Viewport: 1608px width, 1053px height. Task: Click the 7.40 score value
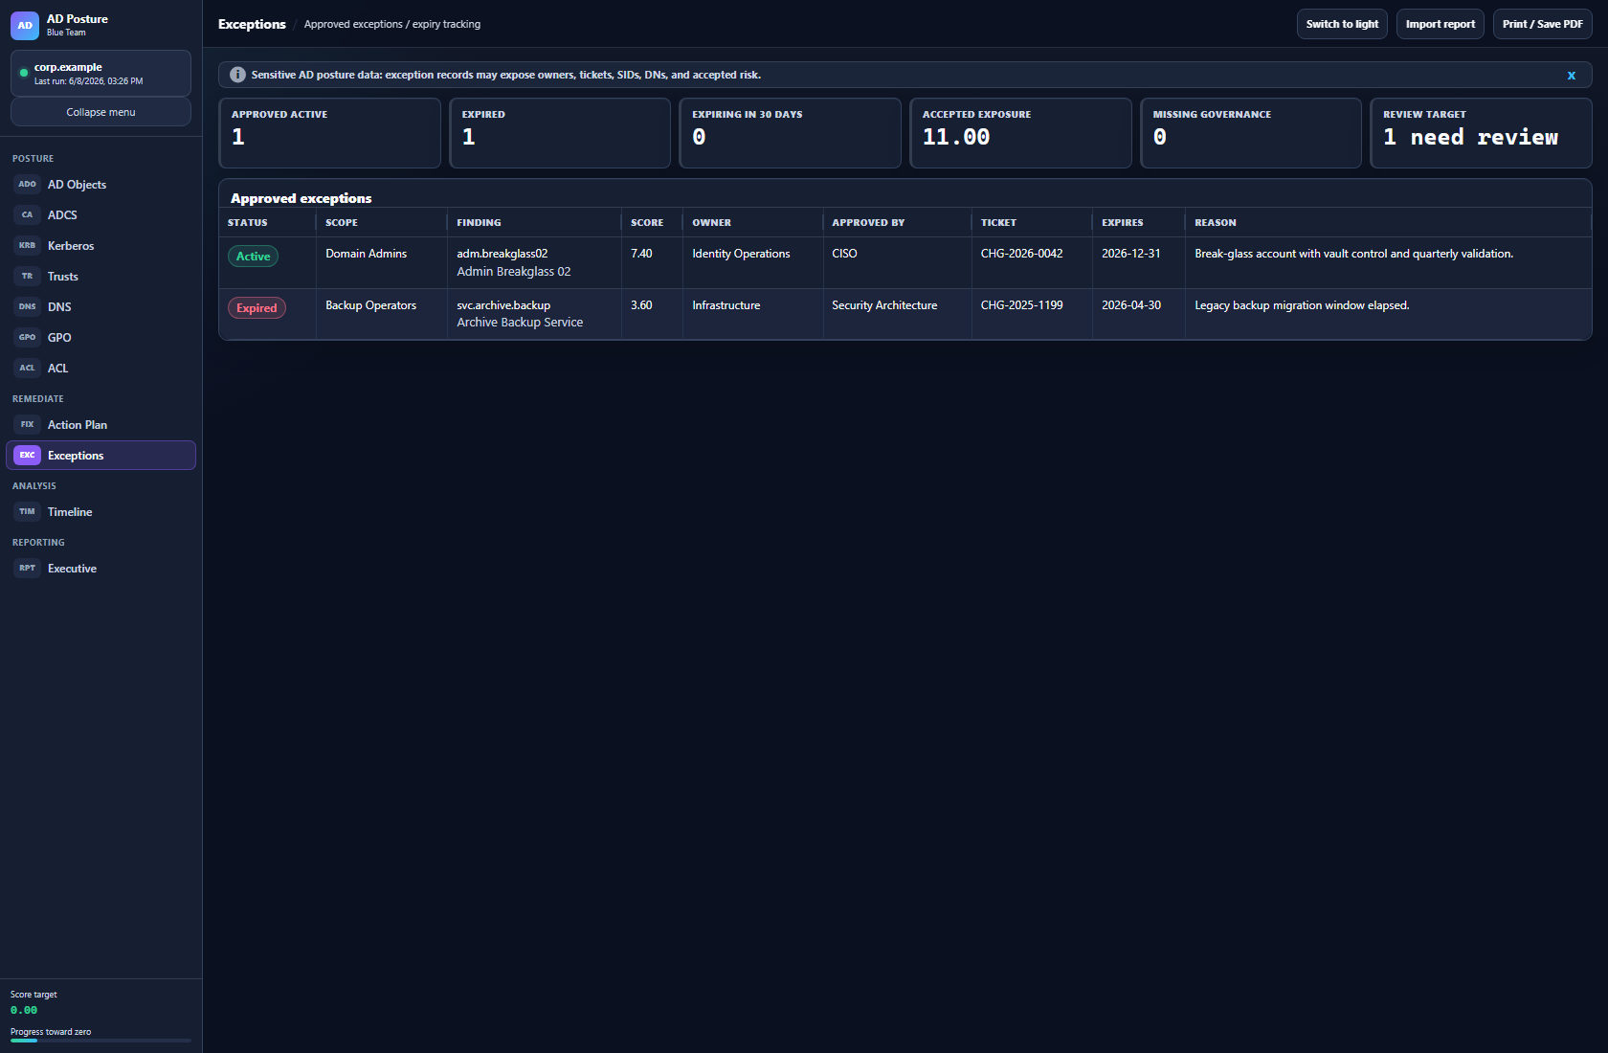[x=641, y=254]
